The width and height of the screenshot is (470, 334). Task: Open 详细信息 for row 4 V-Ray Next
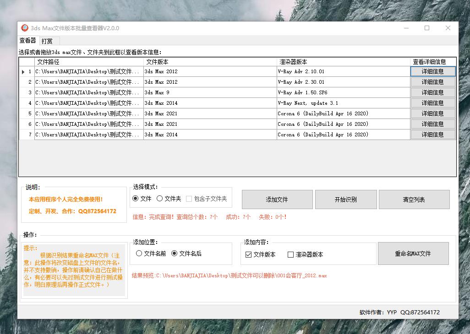(432, 103)
